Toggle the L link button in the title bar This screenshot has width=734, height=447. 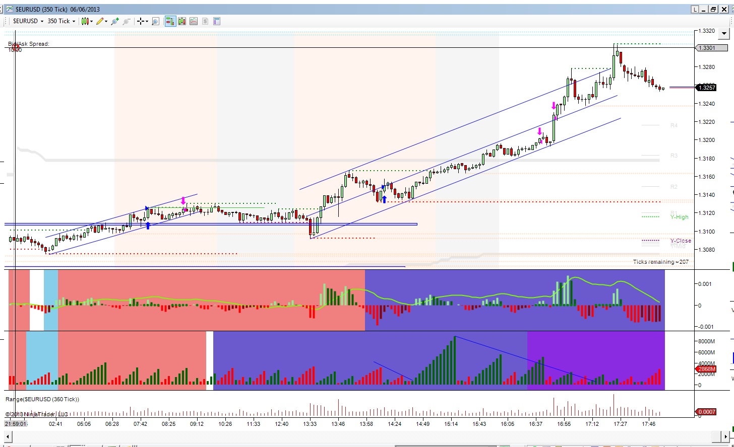[695, 9]
